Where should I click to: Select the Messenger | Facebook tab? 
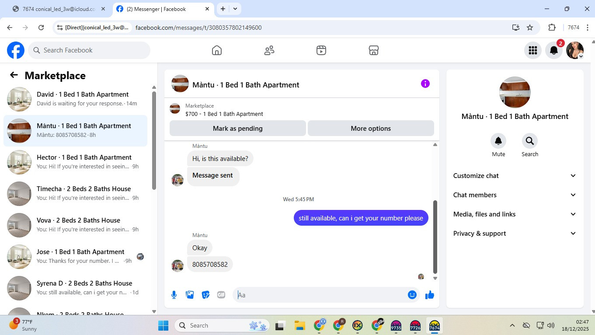[x=163, y=9]
